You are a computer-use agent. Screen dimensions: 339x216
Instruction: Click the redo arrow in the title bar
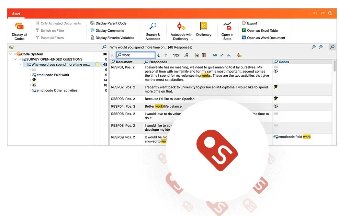click(x=323, y=13)
